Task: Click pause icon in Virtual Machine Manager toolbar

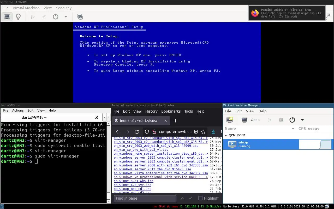Action: click(x=281, y=120)
